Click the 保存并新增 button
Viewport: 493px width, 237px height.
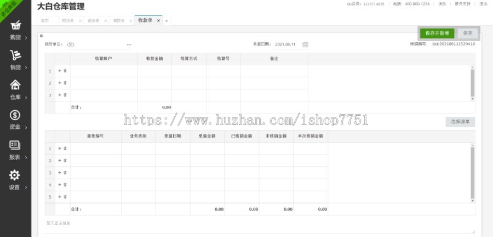437,33
